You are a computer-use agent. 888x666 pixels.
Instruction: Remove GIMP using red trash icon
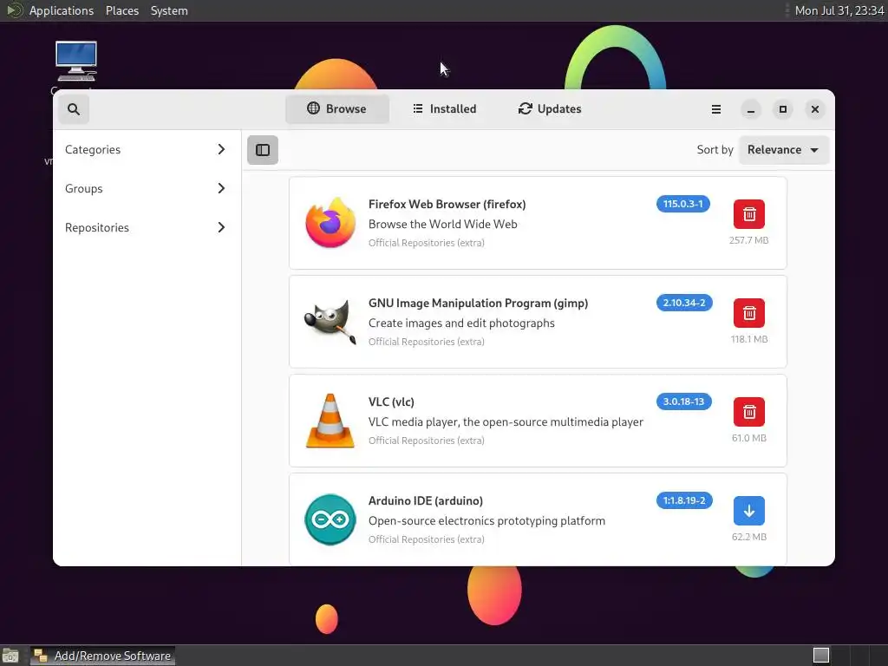pyautogui.click(x=749, y=312)
